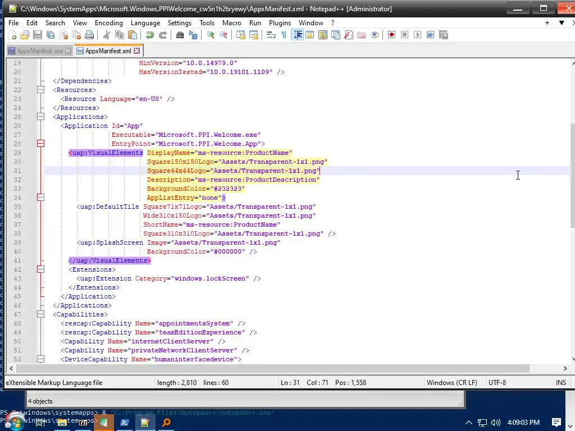Screen dimensions: 575x431
Task: Open the Macro menu
Action: click(232, 22)
